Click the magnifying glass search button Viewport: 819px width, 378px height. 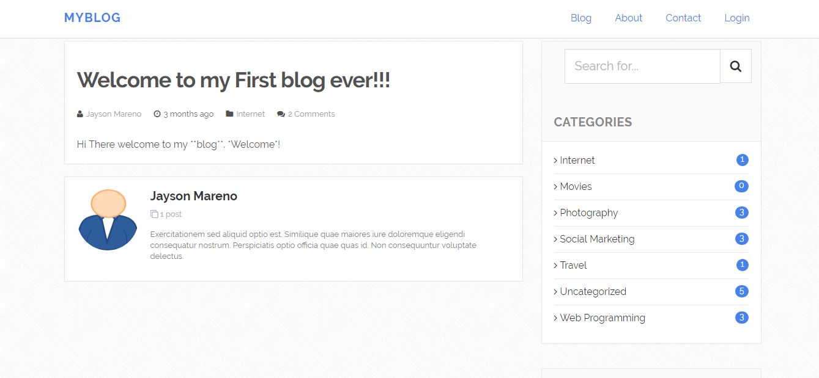(735, 66)
